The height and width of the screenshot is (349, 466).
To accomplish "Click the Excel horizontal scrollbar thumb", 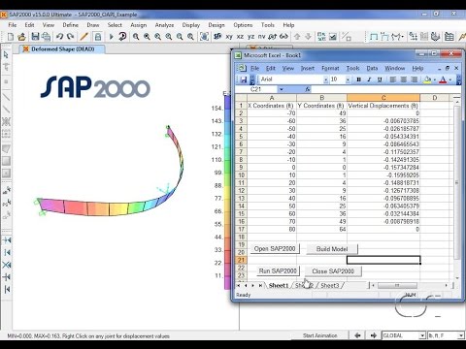I will click(x=397, y=285).
